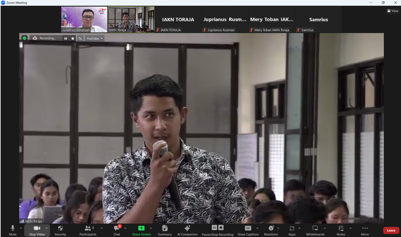Open the Chat panel
The image size is (401, 237).
tap(117, 230)
